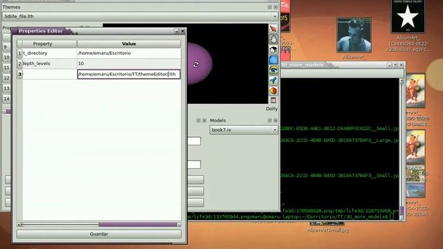Click the value cell containing 10
This screenshot has height=249, width=443.
point(129,64)
